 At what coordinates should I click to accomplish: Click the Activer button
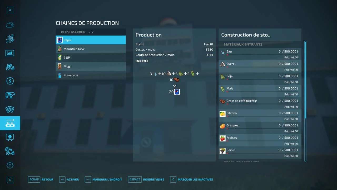[69, 179]
